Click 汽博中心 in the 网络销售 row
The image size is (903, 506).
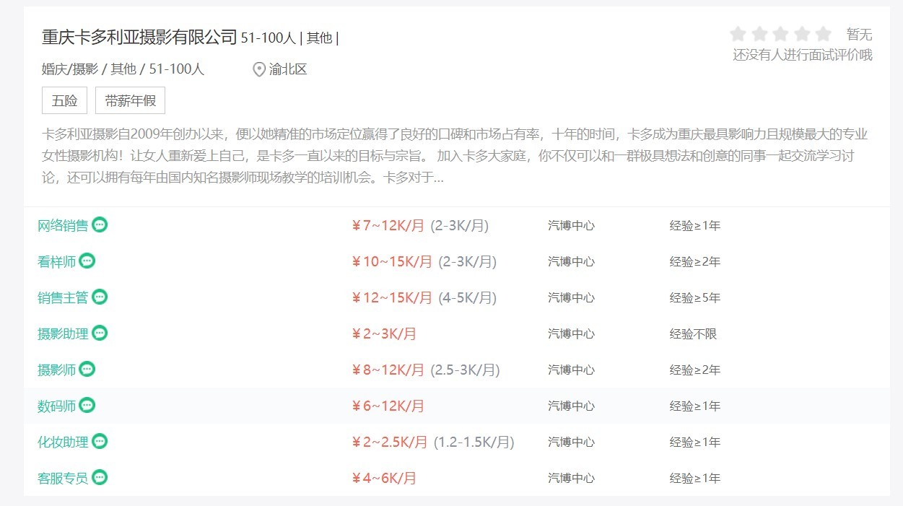pyautogui.click(x=572, y=226)
